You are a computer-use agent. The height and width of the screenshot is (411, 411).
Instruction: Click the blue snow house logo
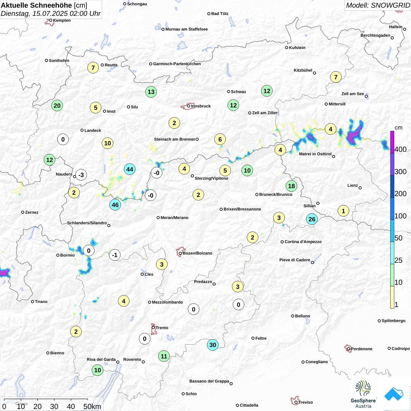[x=394, y=394]
